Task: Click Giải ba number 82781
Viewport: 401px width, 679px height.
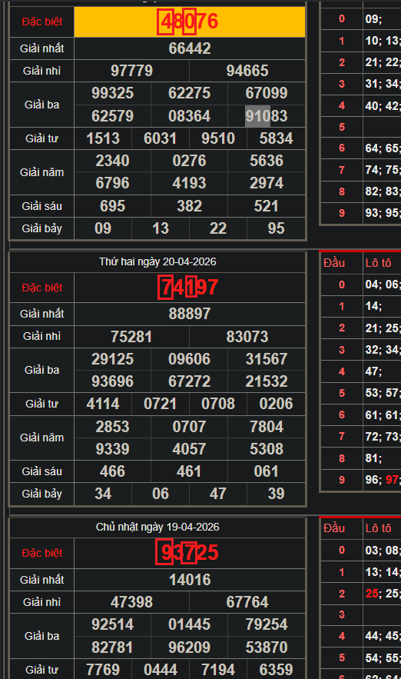Action: (112, 647)
